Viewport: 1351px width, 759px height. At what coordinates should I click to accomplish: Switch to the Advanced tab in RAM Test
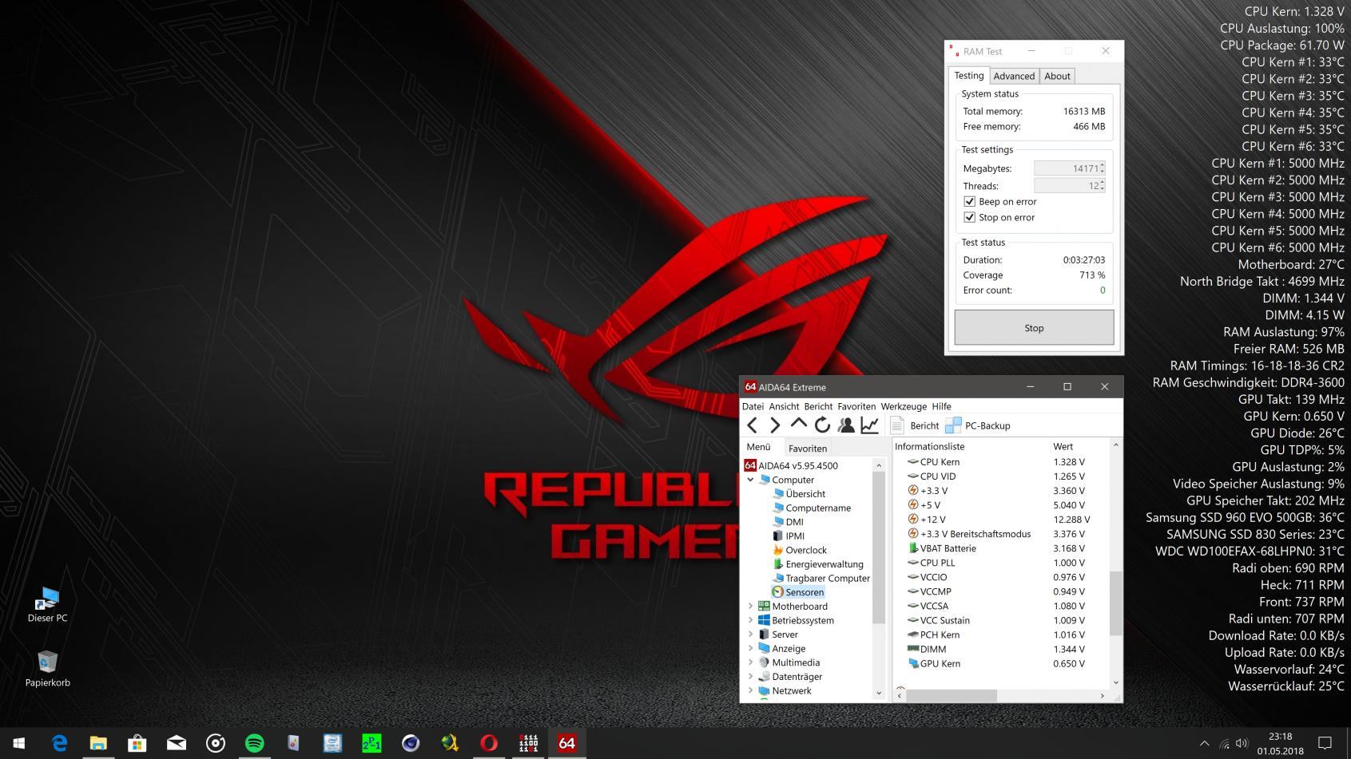(x=1014, y=76)
